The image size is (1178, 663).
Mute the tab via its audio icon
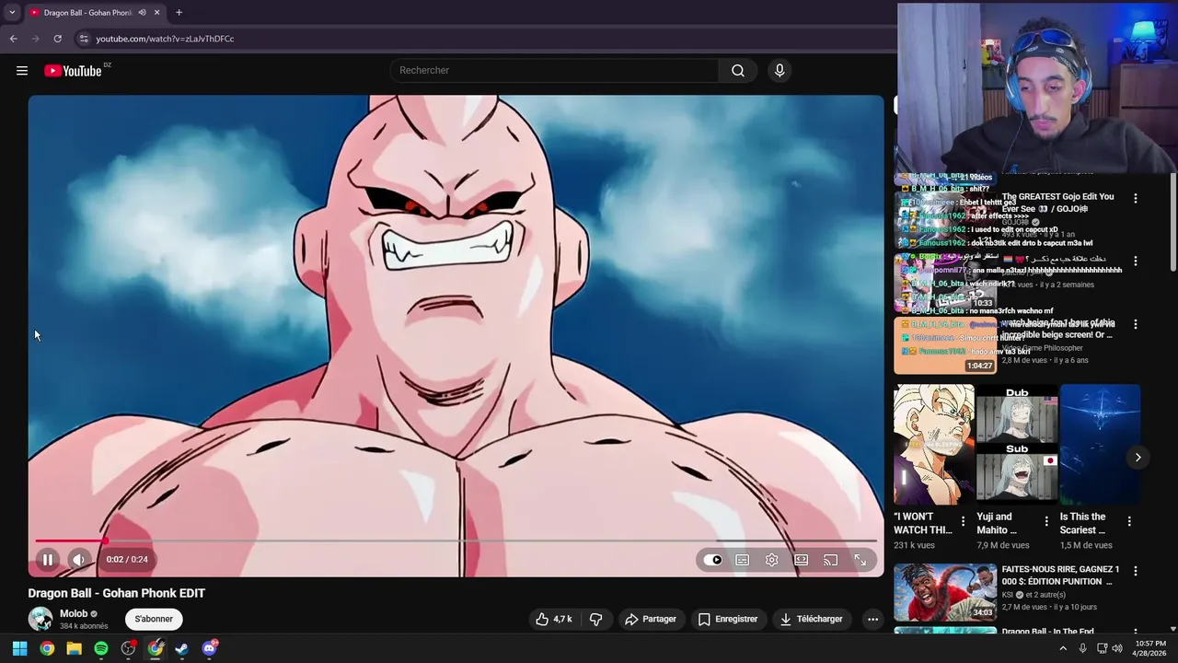[x=142, y=13]
